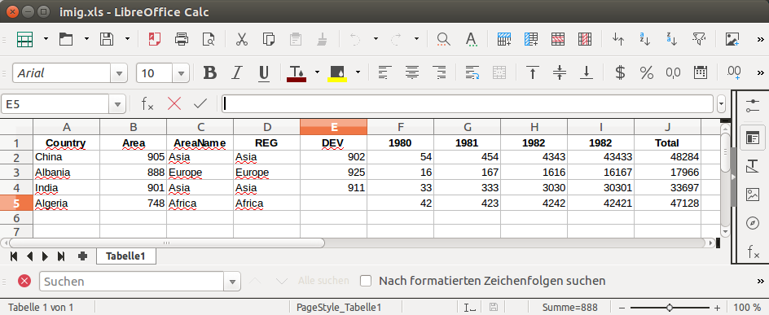
Task: Click the zoom in plus button
Action: pyautogui.click(x=717, y=308)
